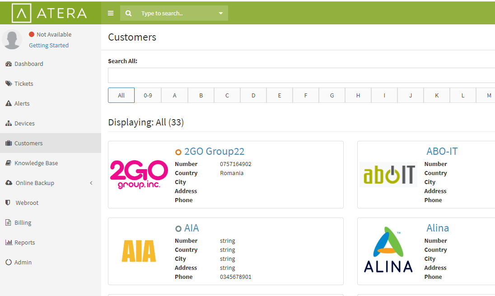Click the yellow AIA logo
Image resolution: width=495 pixels, height=296 pixels.
coord(139,251)
